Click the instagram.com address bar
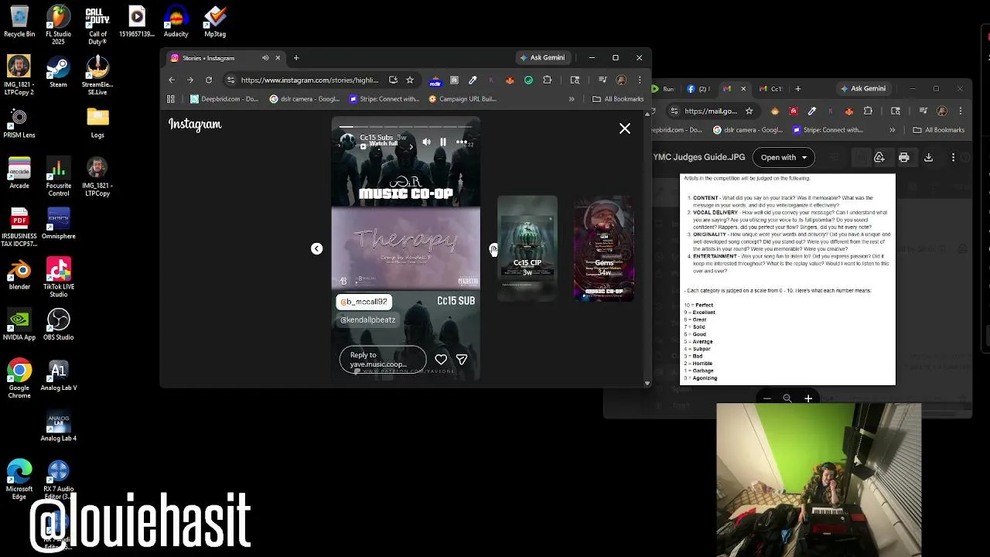The height and width of the screenshot is (557, 990). tap(309, 80)
